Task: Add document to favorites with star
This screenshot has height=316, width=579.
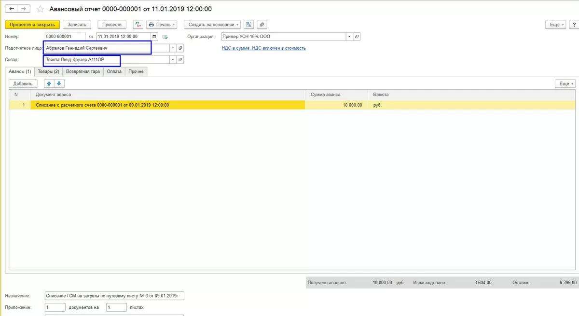Action: click(x=40, y=9)
